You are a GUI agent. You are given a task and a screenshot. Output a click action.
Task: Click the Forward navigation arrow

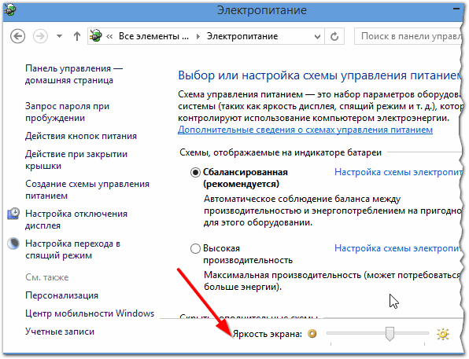[x=40, y=36]
